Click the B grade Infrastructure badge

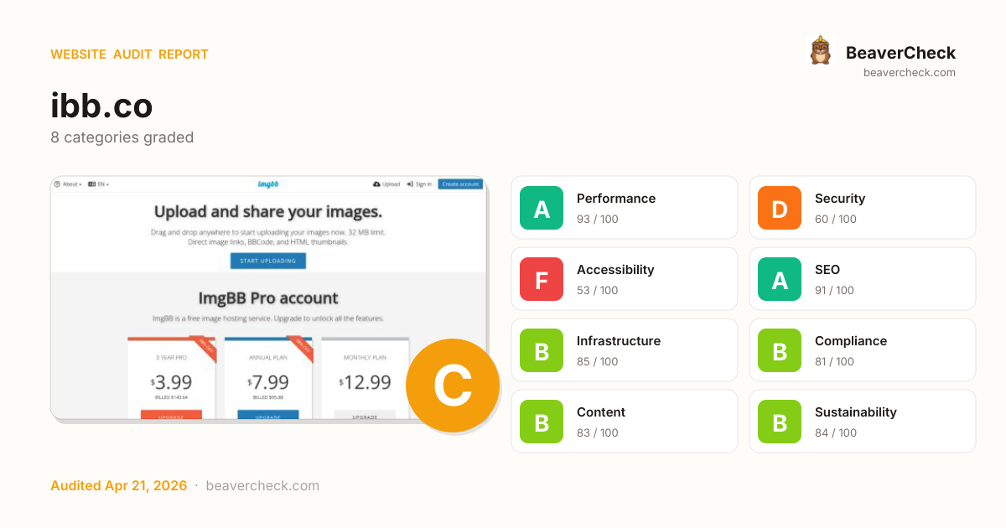point(542,350)
